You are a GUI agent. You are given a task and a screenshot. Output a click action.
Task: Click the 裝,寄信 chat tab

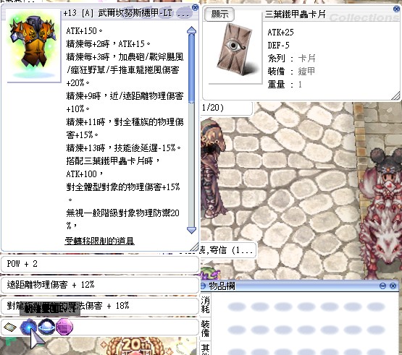coord(228,250)
